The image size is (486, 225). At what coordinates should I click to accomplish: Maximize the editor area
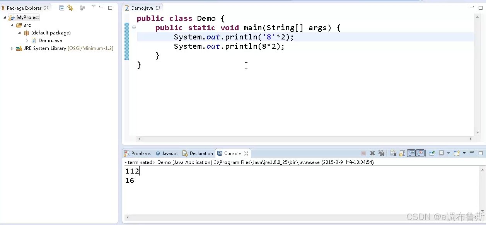coord(480,7)
